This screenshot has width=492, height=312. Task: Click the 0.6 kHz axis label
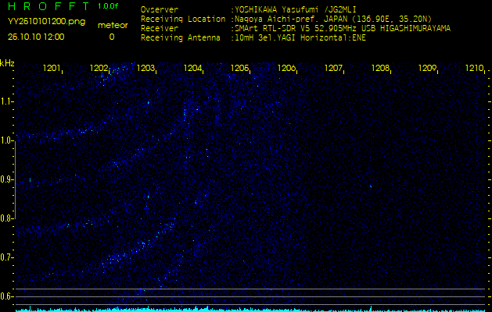[6, 296]
